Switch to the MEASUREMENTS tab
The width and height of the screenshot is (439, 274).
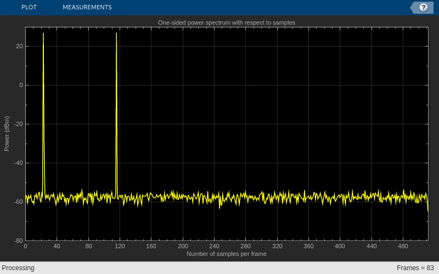click(x=87, y=7)
